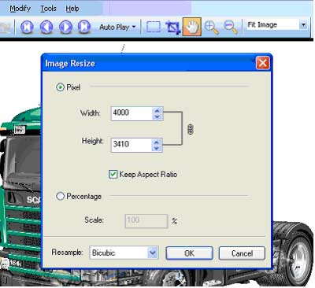Viewport: 315px width, 288px height.
Task: Select the Percentage radio button
Action: pos(60,196)
